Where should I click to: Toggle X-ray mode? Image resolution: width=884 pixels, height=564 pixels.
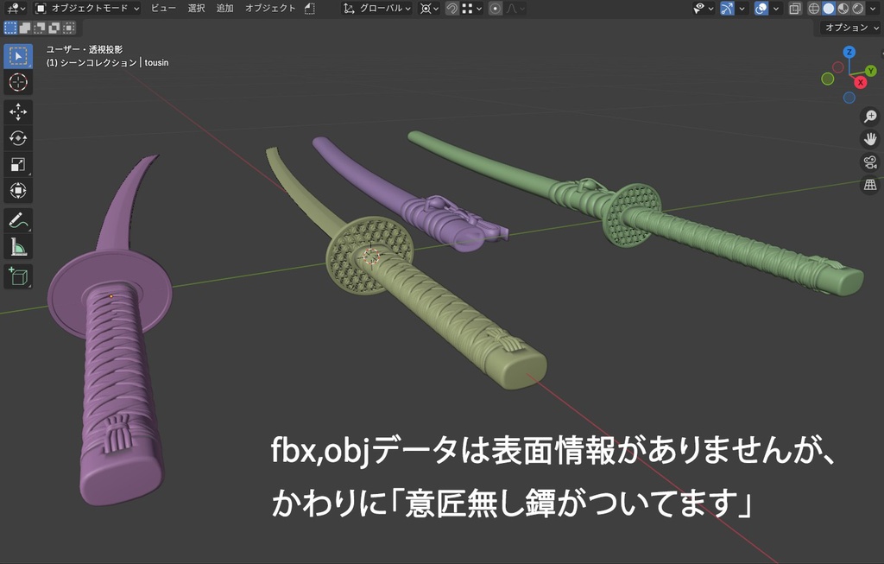tap(795, 9)
